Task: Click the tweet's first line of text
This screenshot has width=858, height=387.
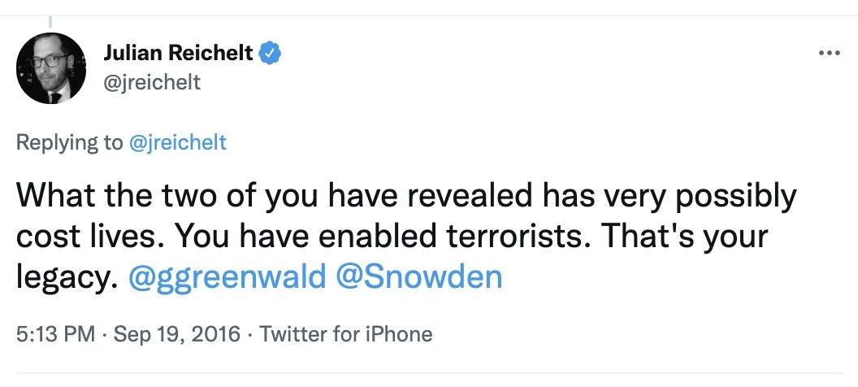Action: (x=406, y=196)
